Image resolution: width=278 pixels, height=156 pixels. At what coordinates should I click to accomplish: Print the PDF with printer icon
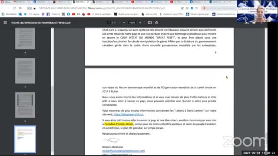coord(254,23)
